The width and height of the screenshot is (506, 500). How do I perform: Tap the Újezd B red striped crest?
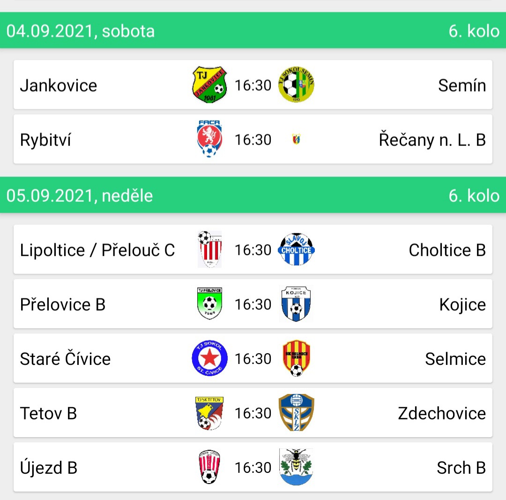pos(209,467)
